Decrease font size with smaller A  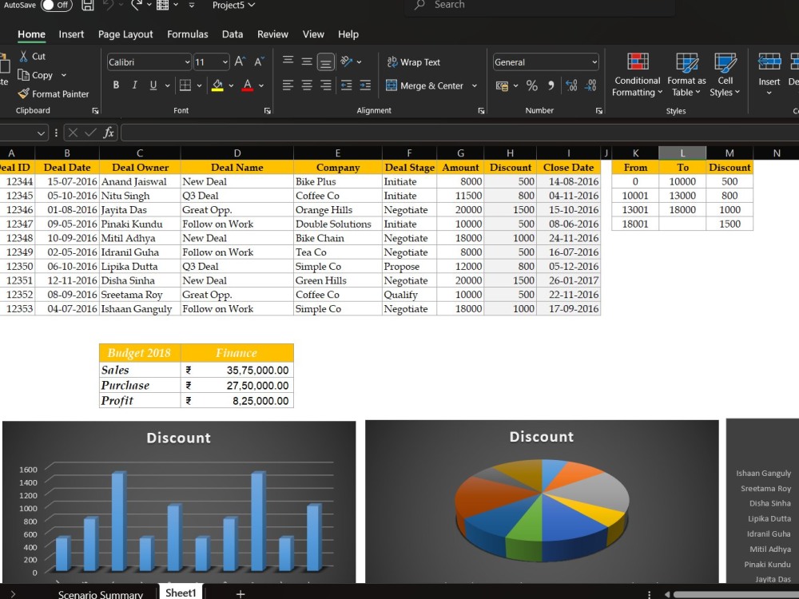point(259,62)
